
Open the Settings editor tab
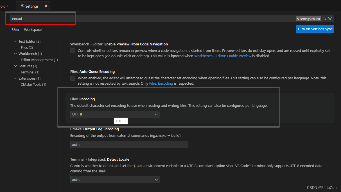(x=34, y=6)
